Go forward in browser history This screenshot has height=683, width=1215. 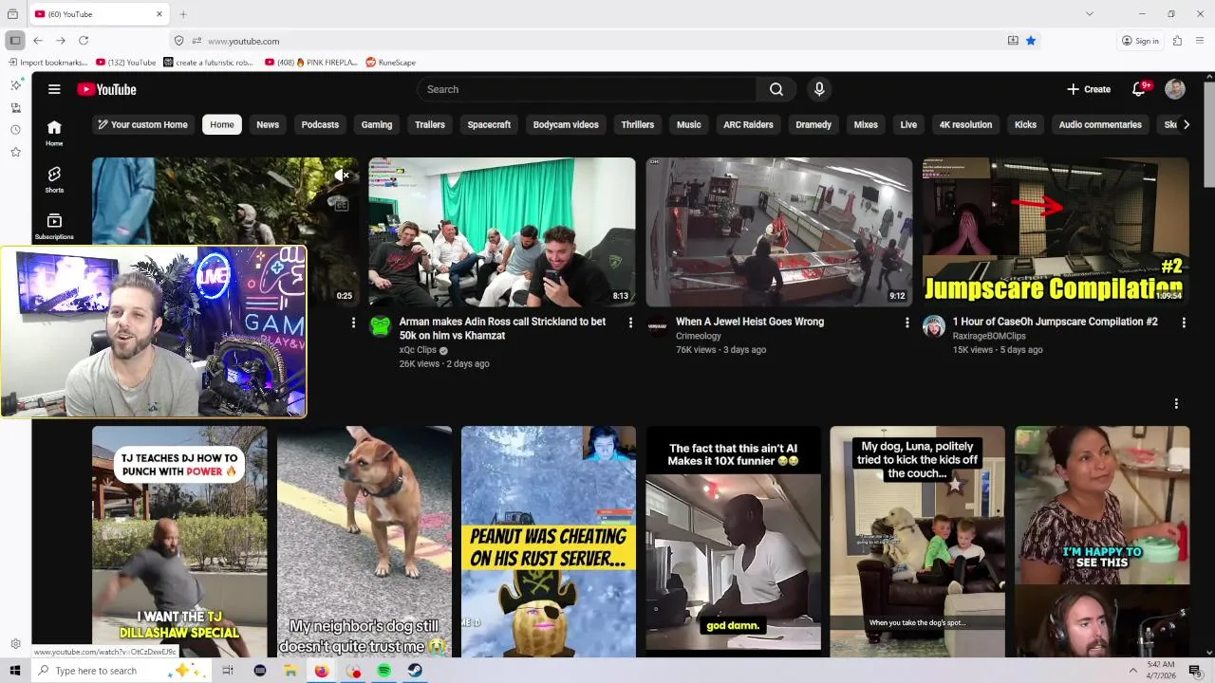point(61,41)
